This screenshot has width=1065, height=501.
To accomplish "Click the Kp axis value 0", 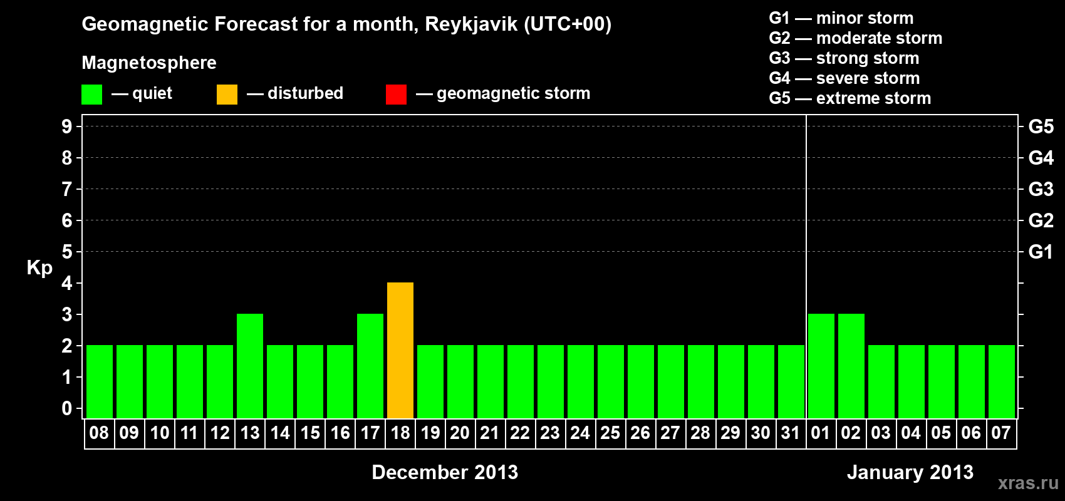I will coord(67,408).
